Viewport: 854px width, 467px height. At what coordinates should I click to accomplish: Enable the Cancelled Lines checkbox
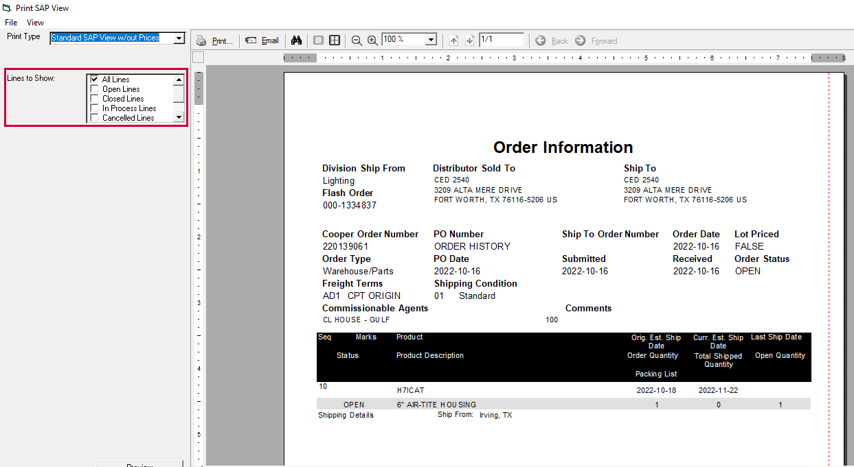tap(95, 118)
